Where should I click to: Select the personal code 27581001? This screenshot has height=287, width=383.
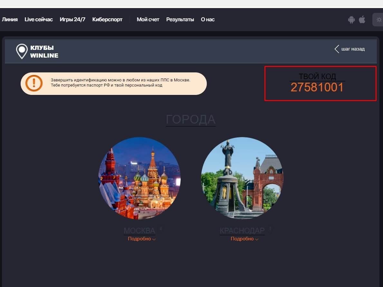click(x=317, y=88)
